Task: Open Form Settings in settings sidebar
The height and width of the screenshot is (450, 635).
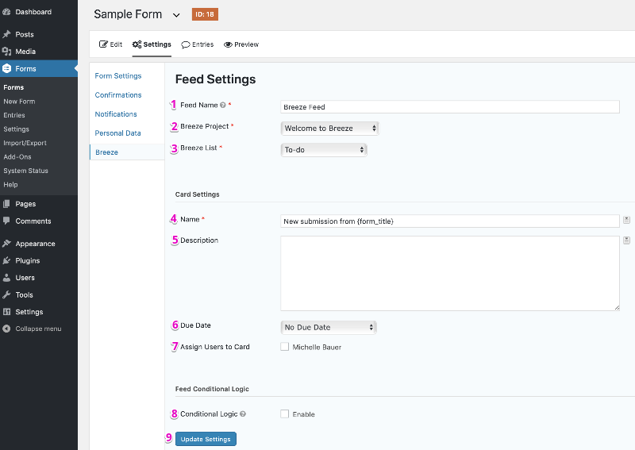Action: [118, 75]
